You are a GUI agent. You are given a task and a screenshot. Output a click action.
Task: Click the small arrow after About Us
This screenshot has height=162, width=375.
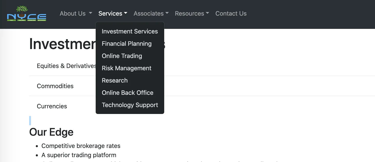91,13
